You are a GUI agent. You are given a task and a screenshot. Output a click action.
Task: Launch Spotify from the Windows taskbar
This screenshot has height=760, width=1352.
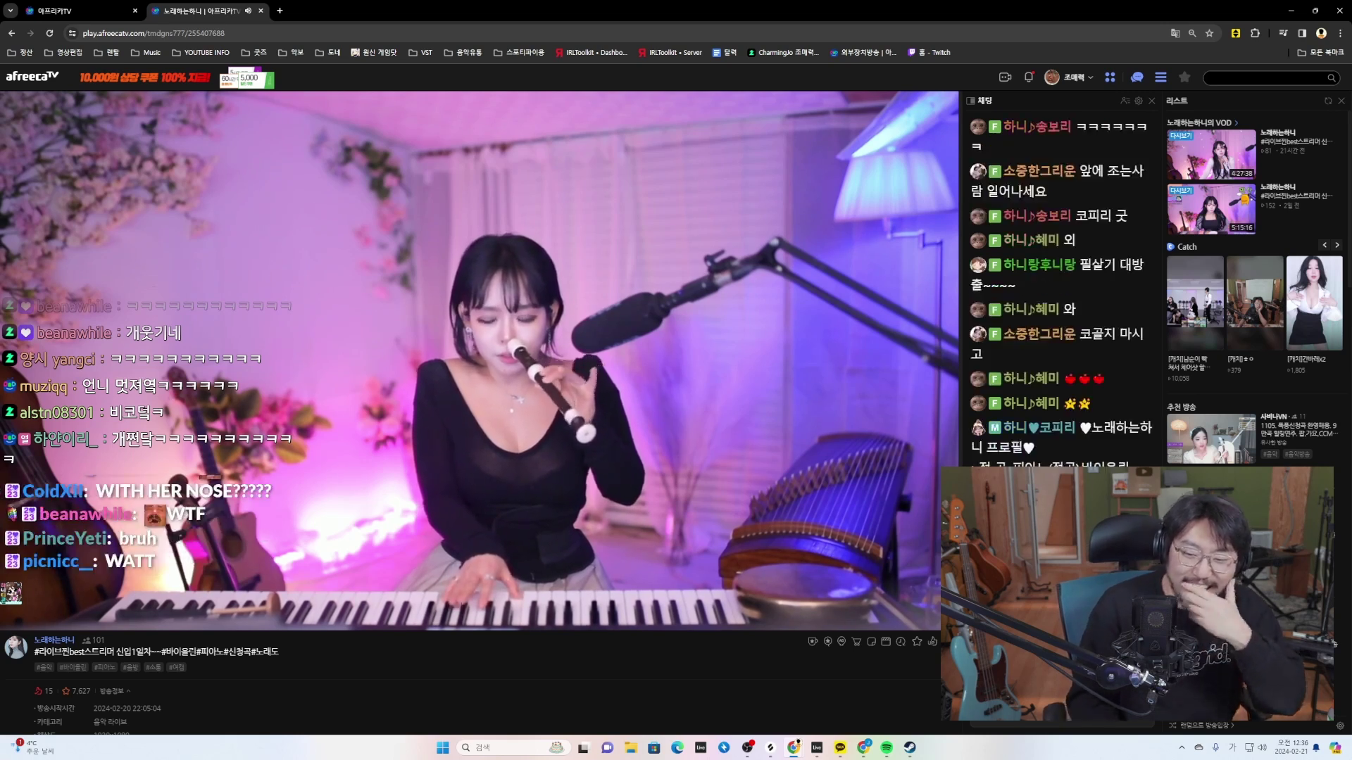click(887, 747)
